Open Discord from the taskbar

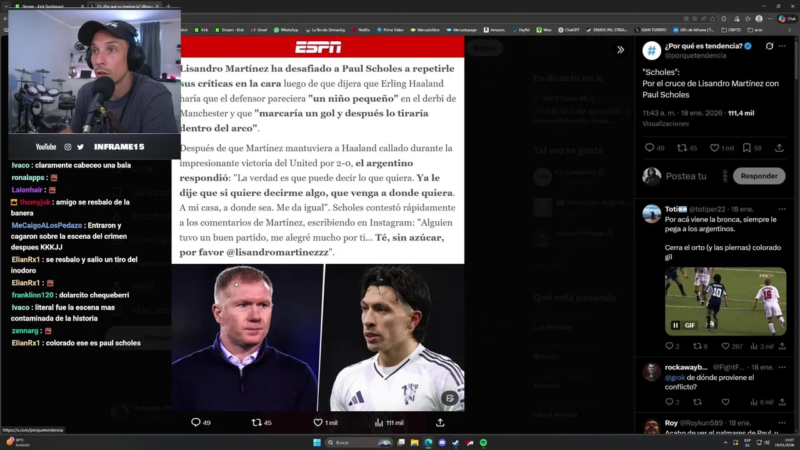coord(442,442)
